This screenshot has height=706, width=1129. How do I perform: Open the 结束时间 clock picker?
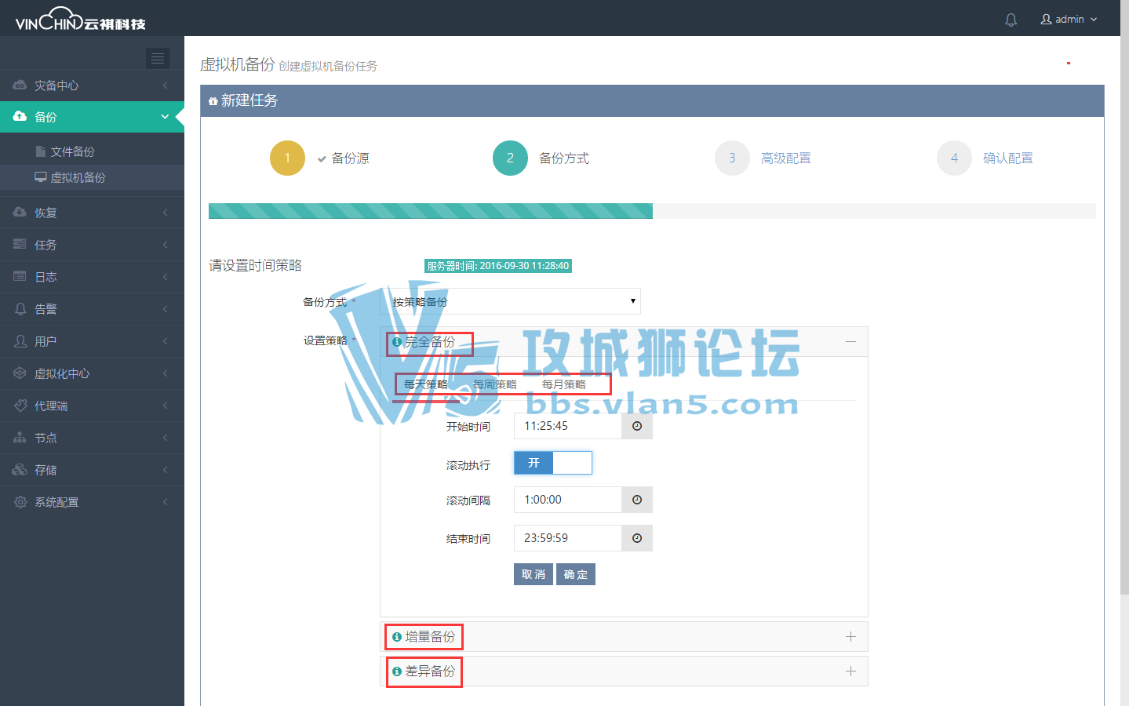(x=637, y=538)
